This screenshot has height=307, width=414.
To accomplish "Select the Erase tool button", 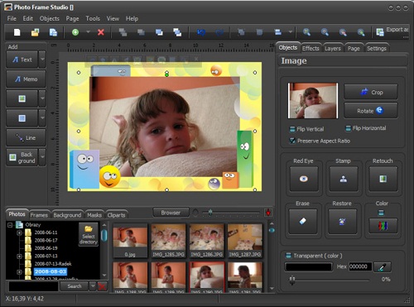I will pos(303,221).
